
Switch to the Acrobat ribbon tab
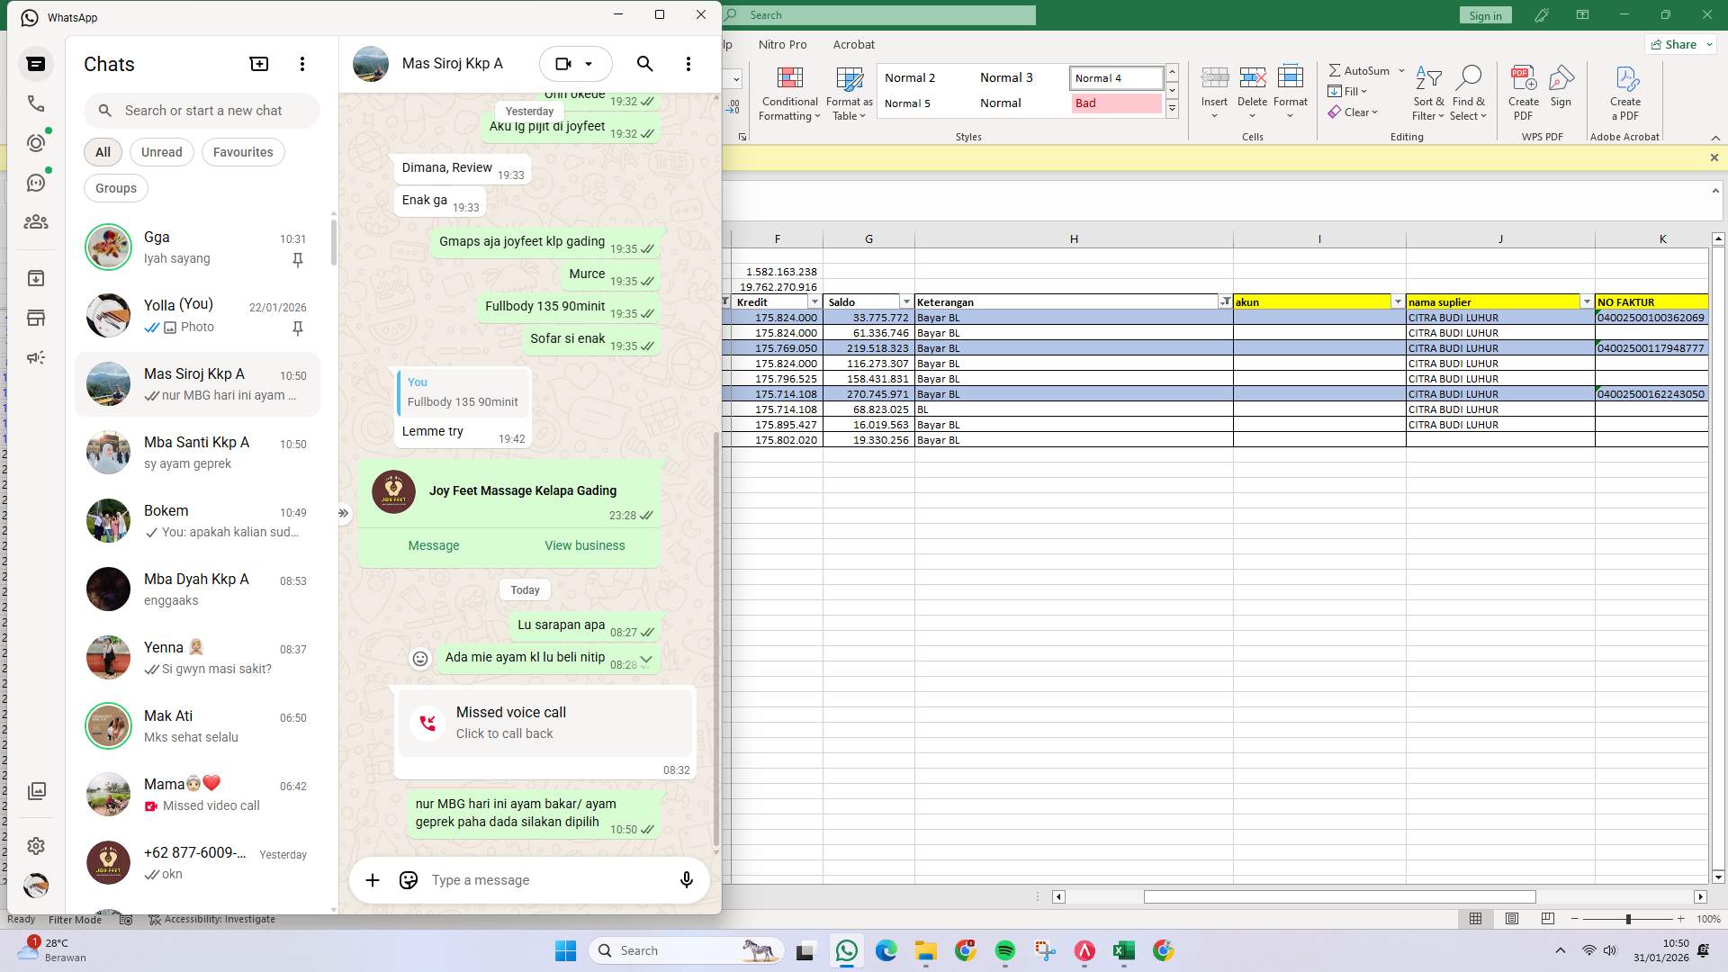853,44
